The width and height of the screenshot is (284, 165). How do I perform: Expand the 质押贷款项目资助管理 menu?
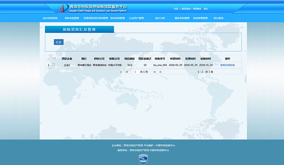pos(96,18)
